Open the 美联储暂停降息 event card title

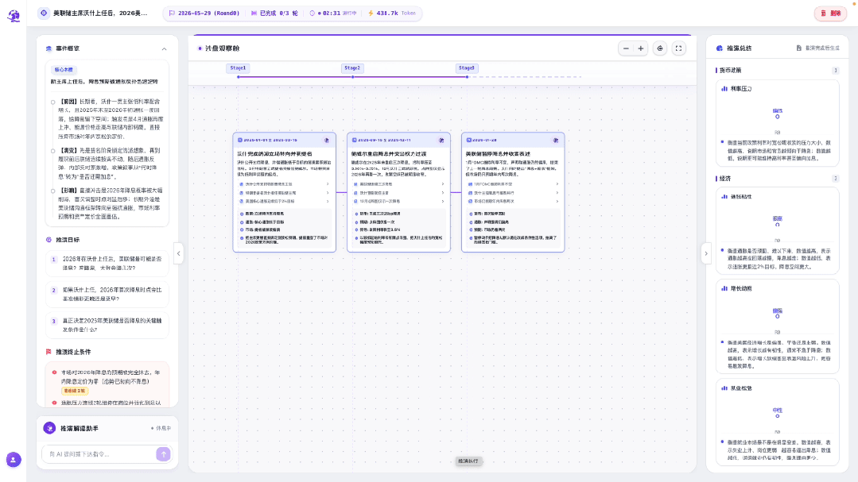pyautogui.click(x=498, y=154)
